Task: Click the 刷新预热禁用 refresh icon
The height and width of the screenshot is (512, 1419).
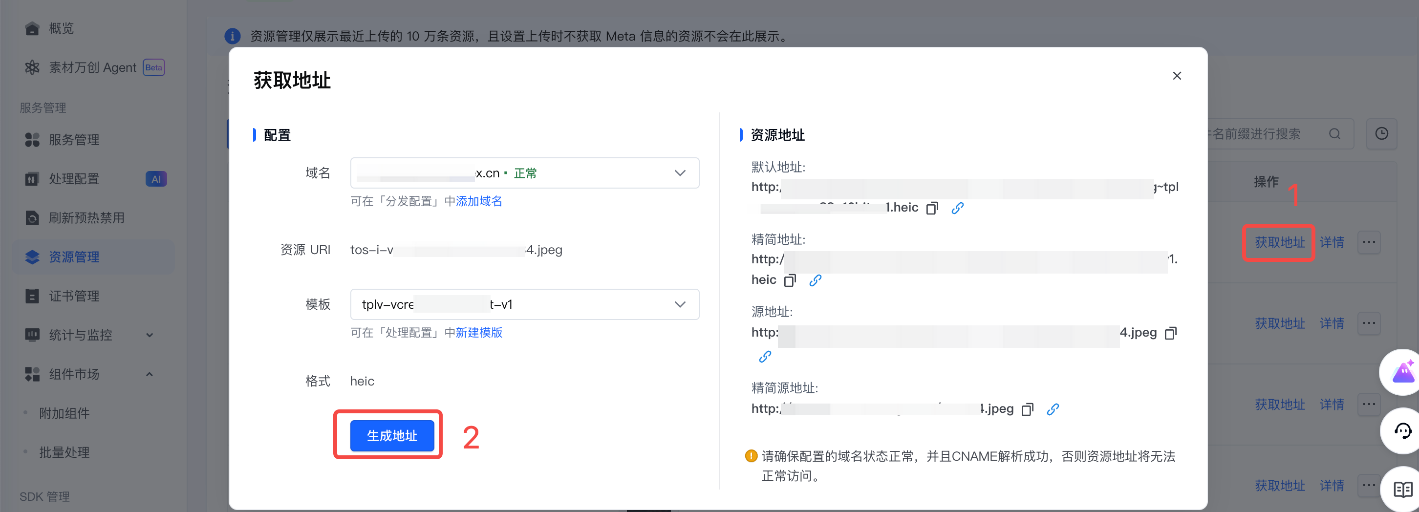Action: (x=32, y=218)
